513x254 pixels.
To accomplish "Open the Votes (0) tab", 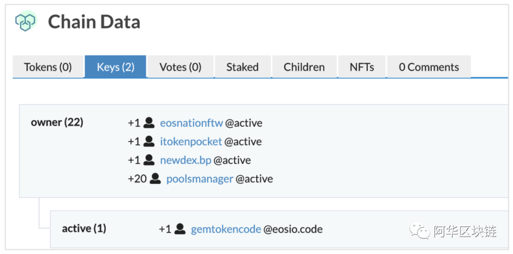I will pyautogui.click(x=180, y=67).
